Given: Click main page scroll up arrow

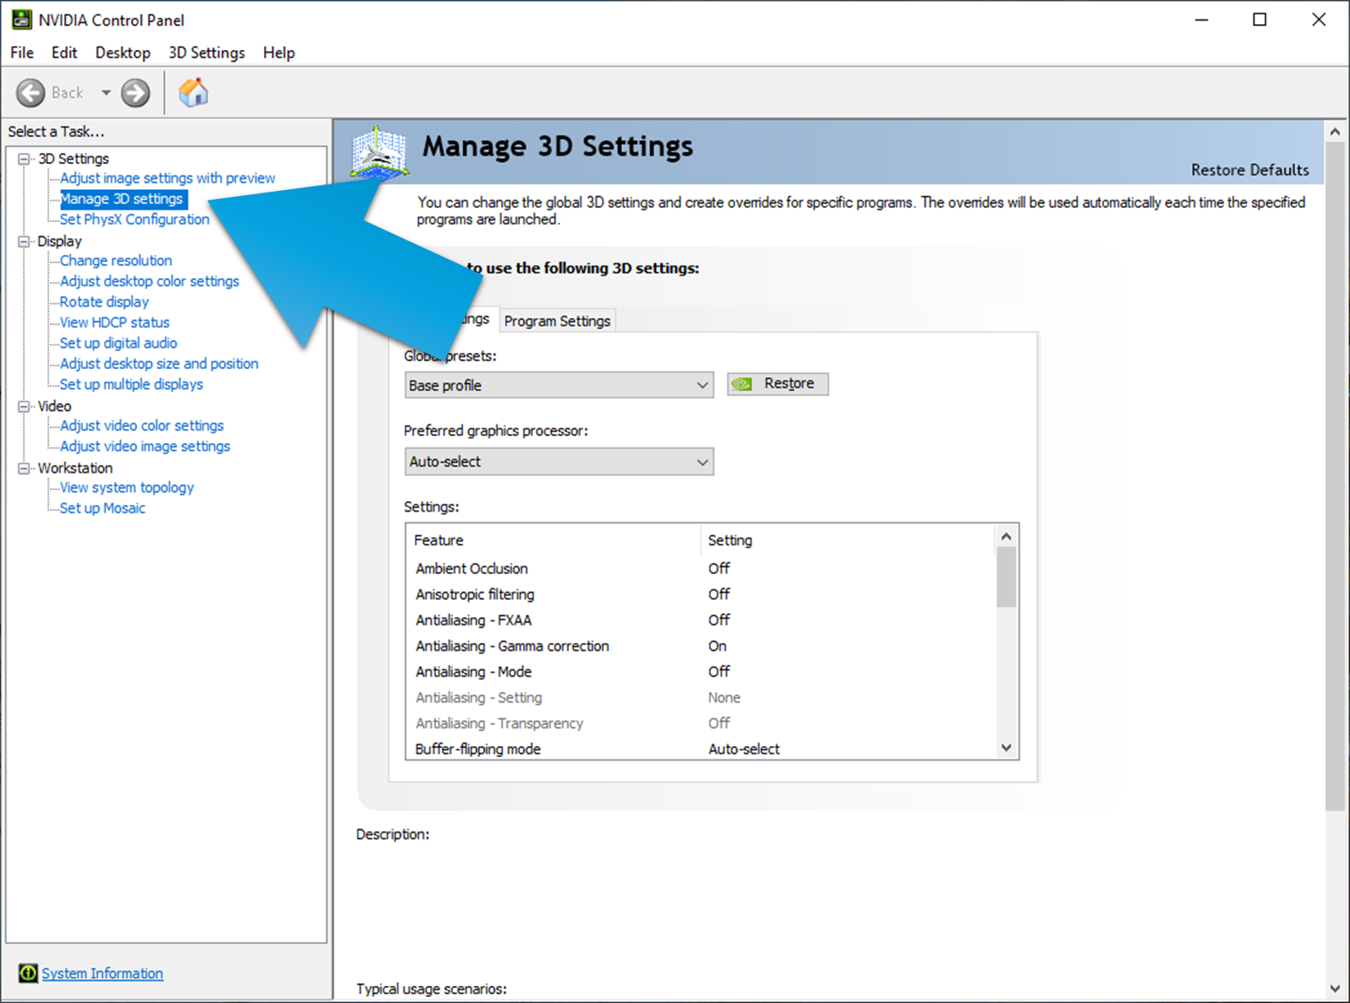Looking at the screenshot, I should 1335,132.
